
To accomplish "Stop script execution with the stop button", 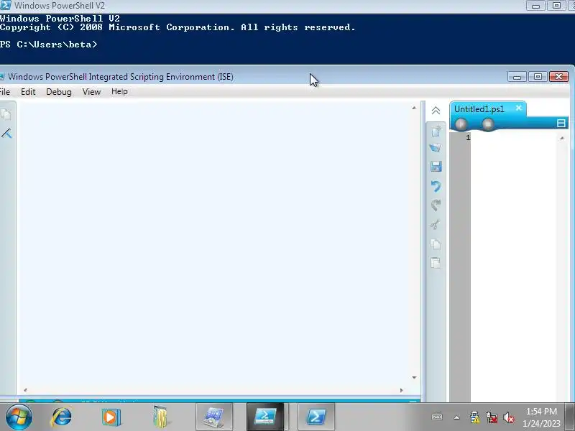I will 488,124.
